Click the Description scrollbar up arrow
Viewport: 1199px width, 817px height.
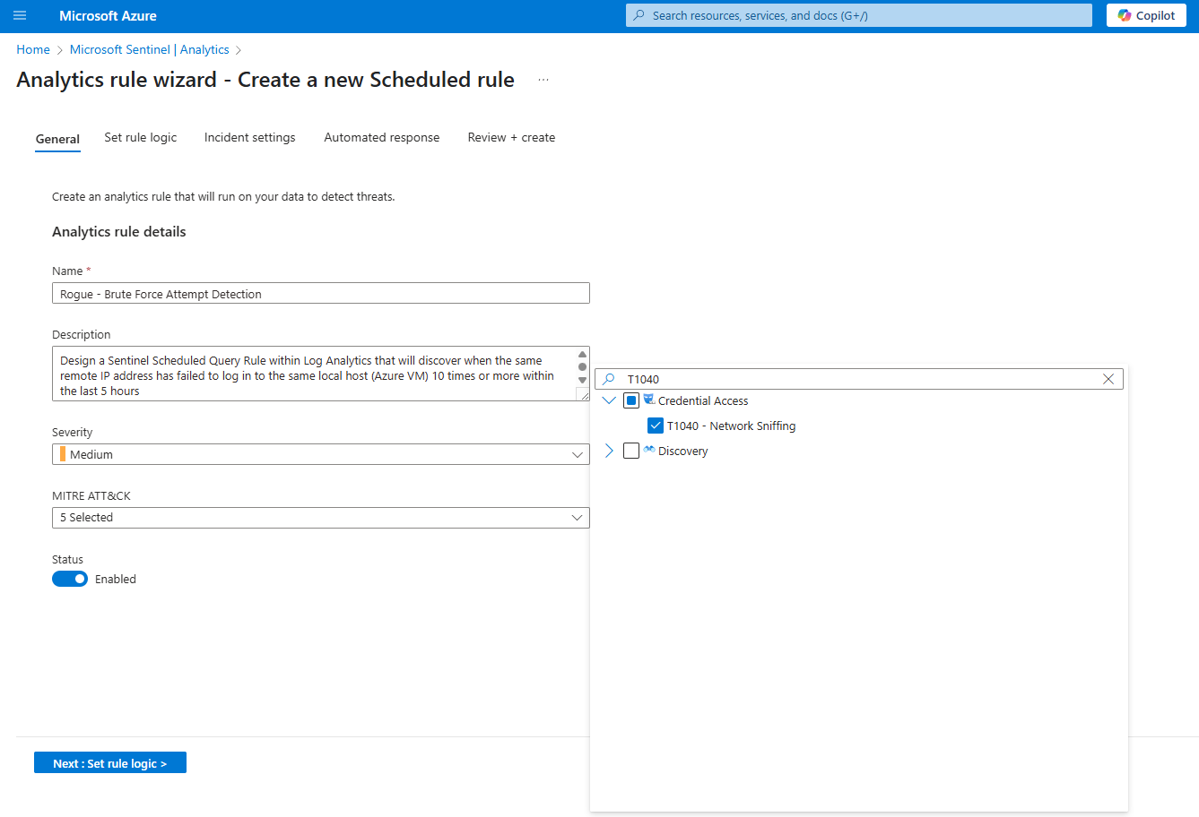582,354
